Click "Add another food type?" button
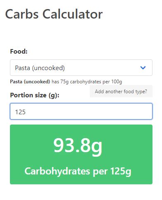The height and width of the screenshot is (200, 162). pos(121,91)
